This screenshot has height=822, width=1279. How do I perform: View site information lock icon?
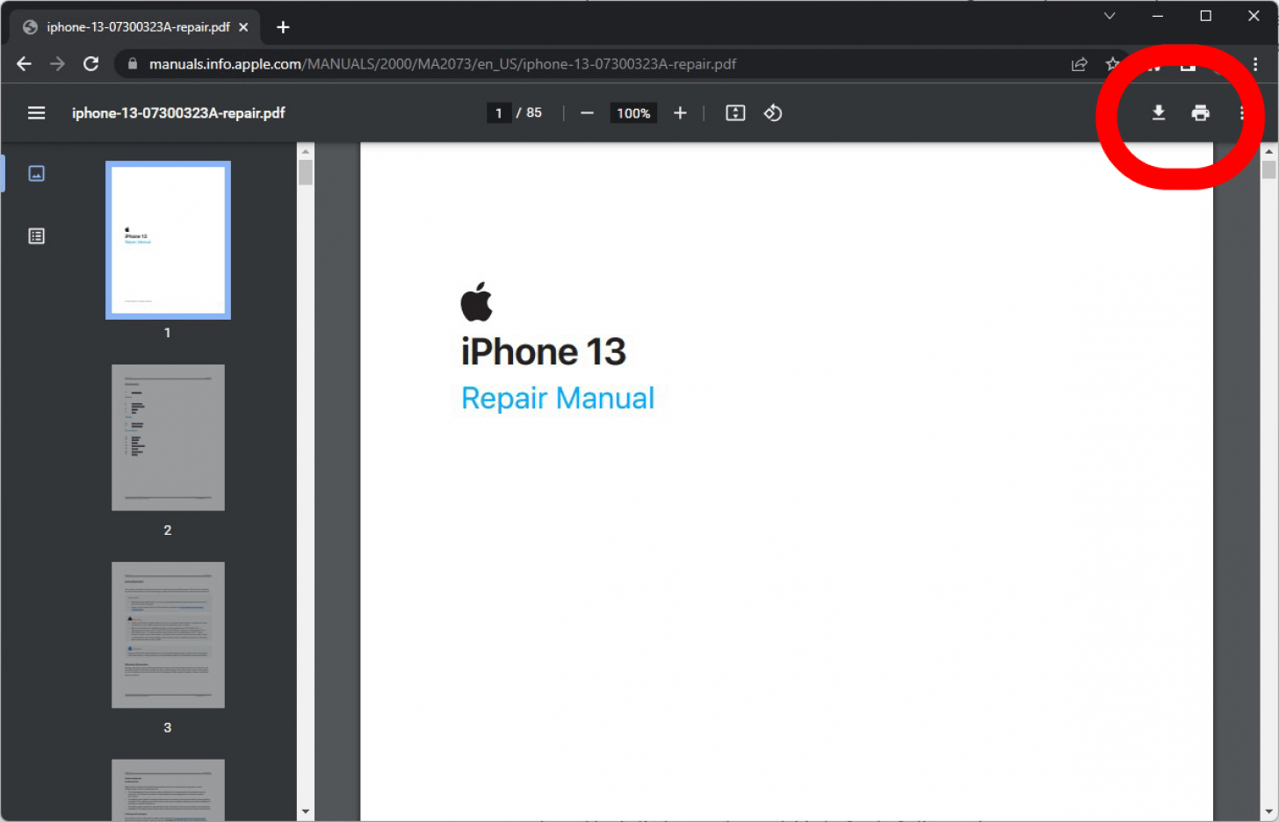click(133, 64)
